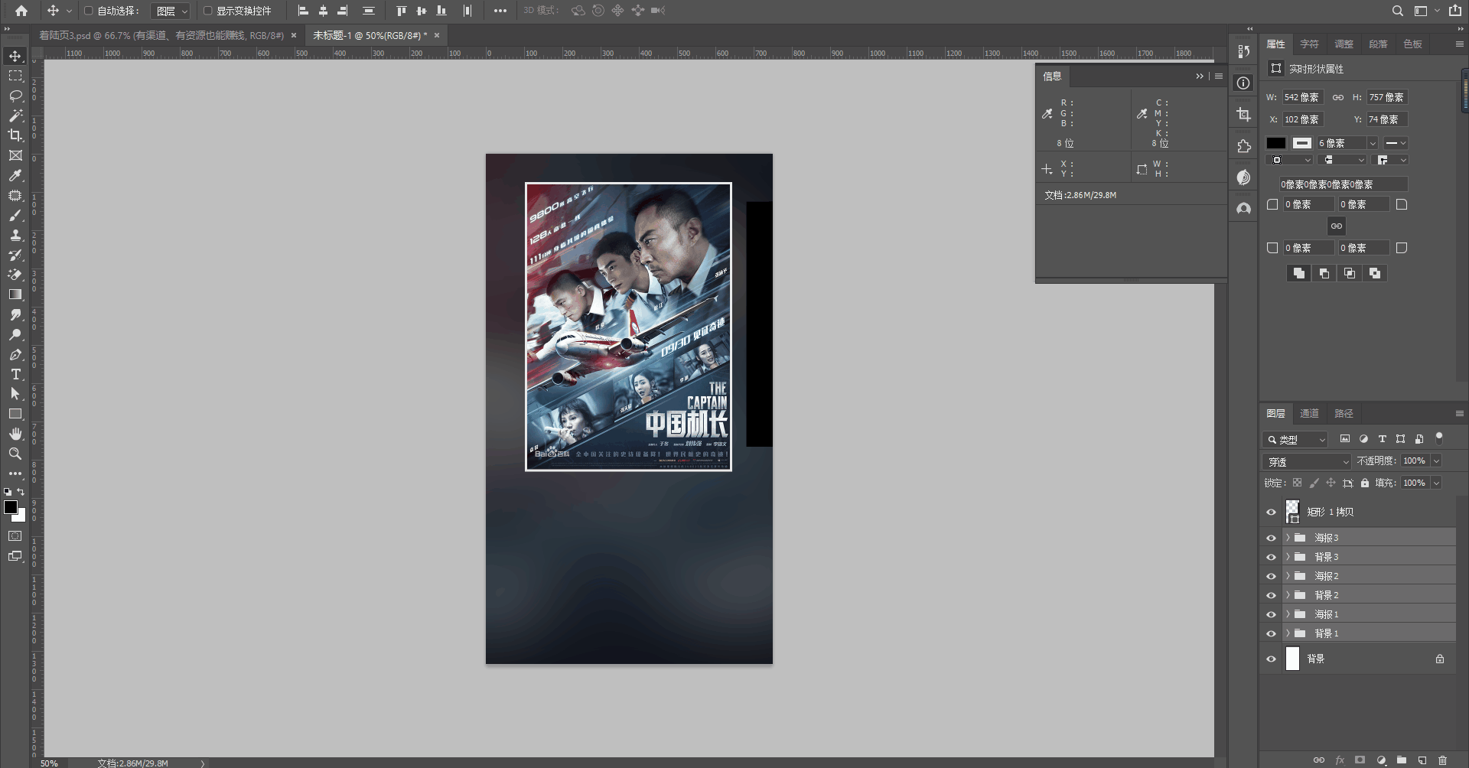This screenshot has height=768, width=1469.
Task: Click the shape stroke color swatch
Action: coord(1302,143)
